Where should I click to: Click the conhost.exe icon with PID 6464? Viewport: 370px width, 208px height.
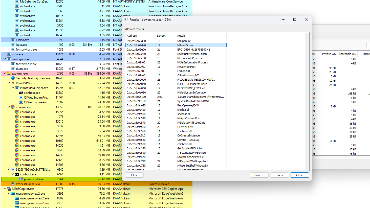17,174
